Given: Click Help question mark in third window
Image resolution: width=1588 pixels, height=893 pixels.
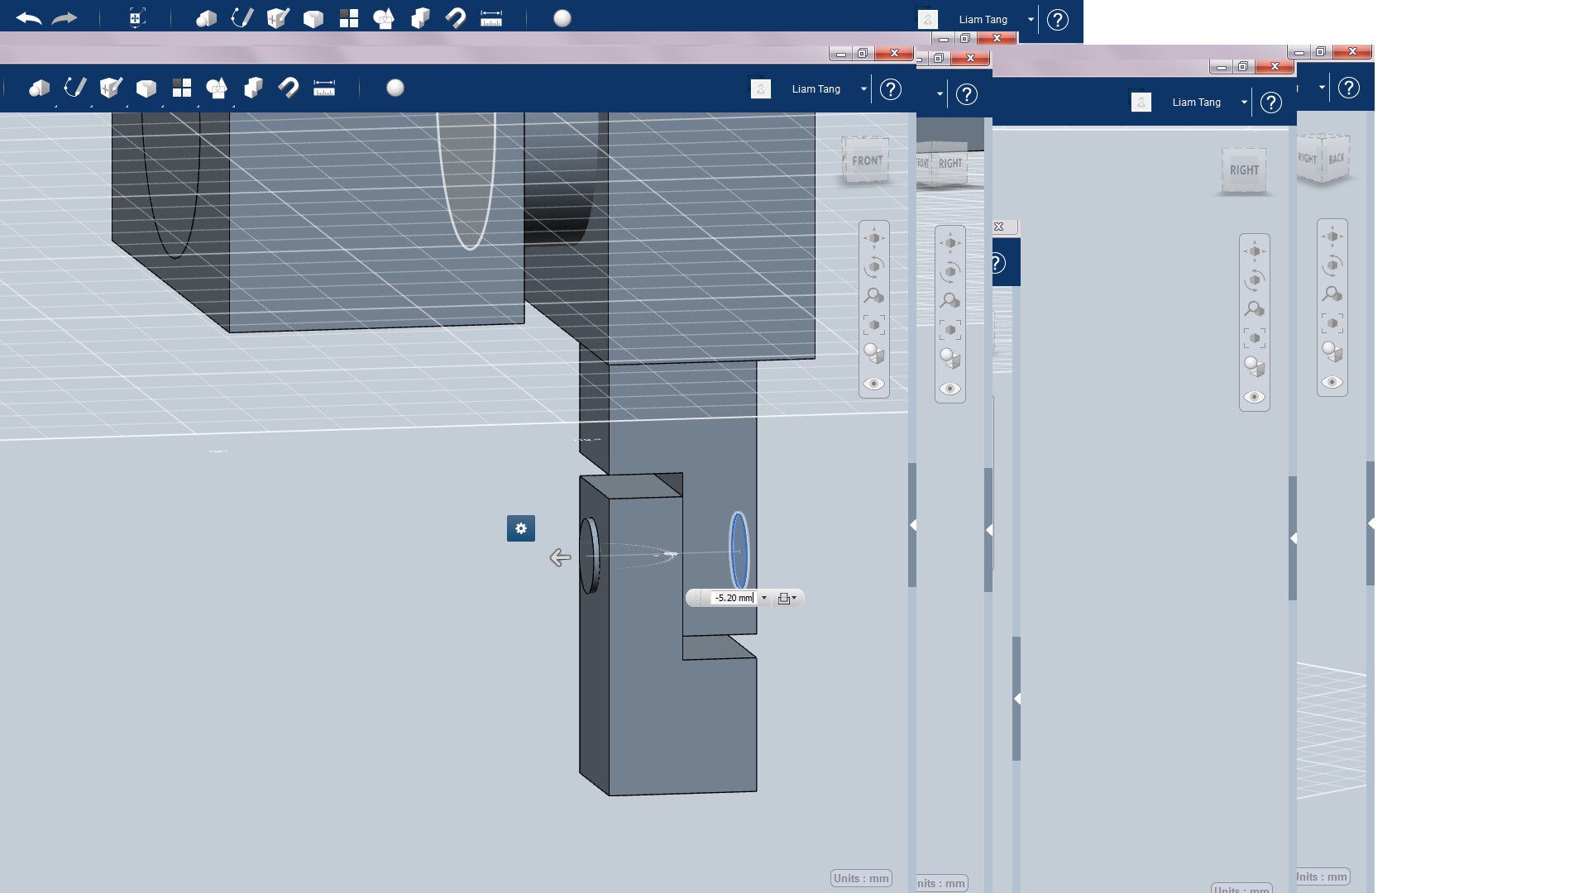Looking at the screenshot, I should [x=1271, y=102].
